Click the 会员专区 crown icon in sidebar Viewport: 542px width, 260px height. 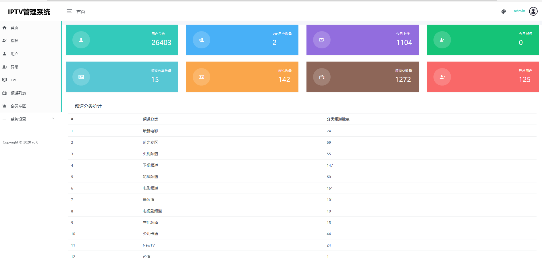click(5, 106)
